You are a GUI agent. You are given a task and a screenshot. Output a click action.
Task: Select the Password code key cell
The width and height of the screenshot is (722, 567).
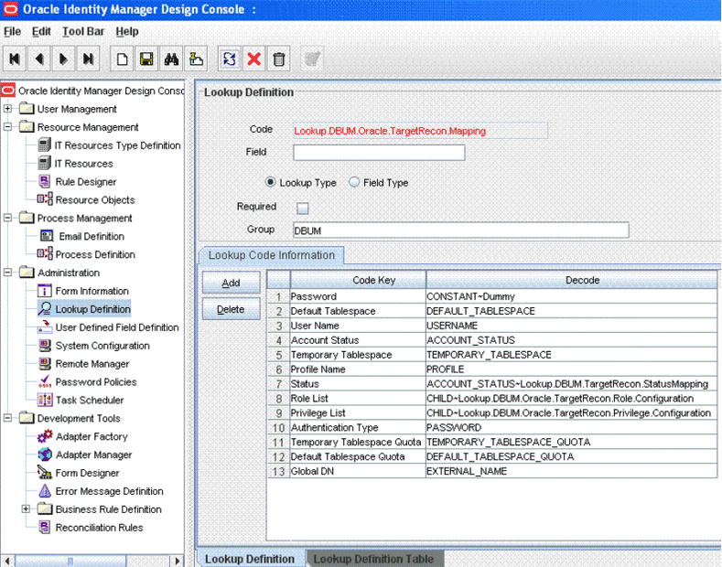coord(358,296)
